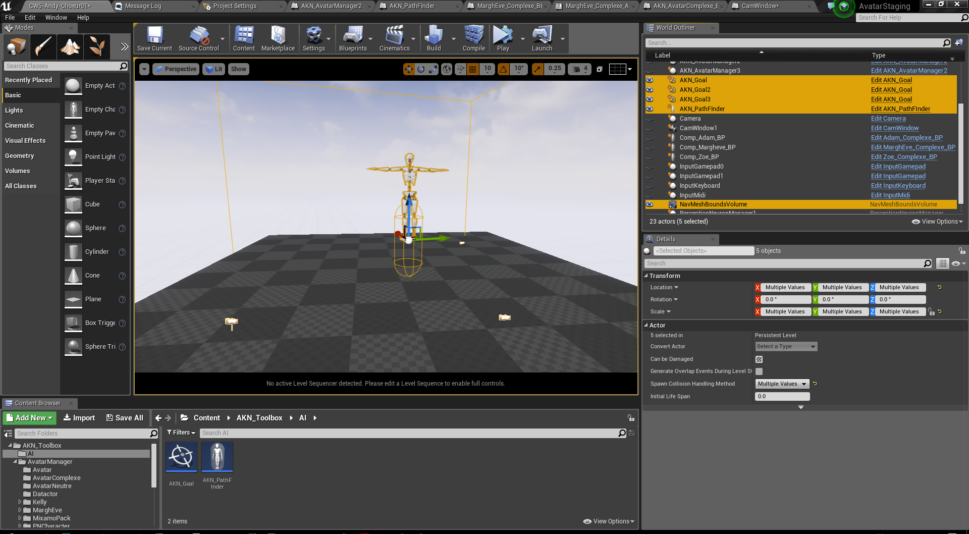Select rotate gizmo tool in viewport
The height and width of the screenshot is (534, 969).
(421, 69)
